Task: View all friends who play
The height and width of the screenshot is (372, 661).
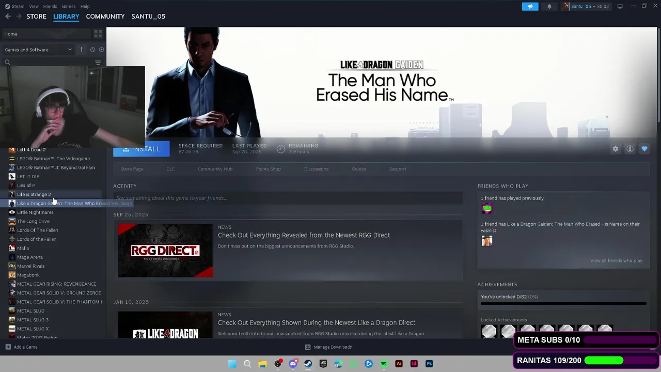Action: (x=616, y=261)
